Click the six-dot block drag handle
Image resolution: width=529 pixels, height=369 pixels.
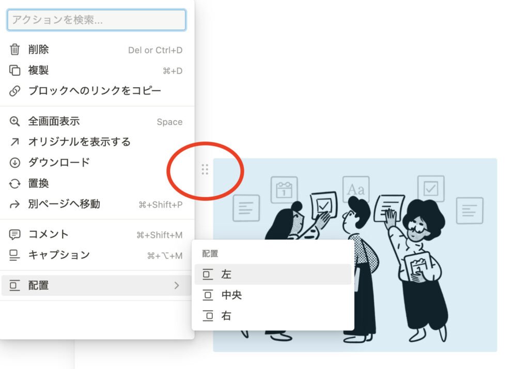click(205, 169)
